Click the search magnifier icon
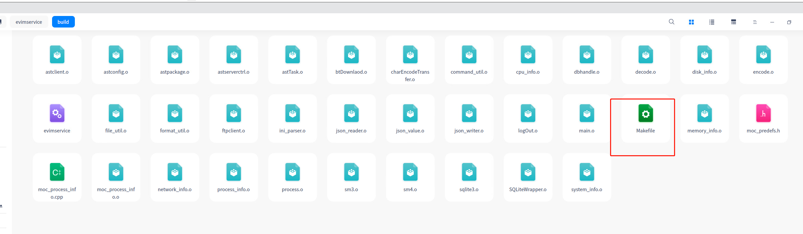Image resolution: width=803 pixels, height=234 pixels. [x=671, y=22]
